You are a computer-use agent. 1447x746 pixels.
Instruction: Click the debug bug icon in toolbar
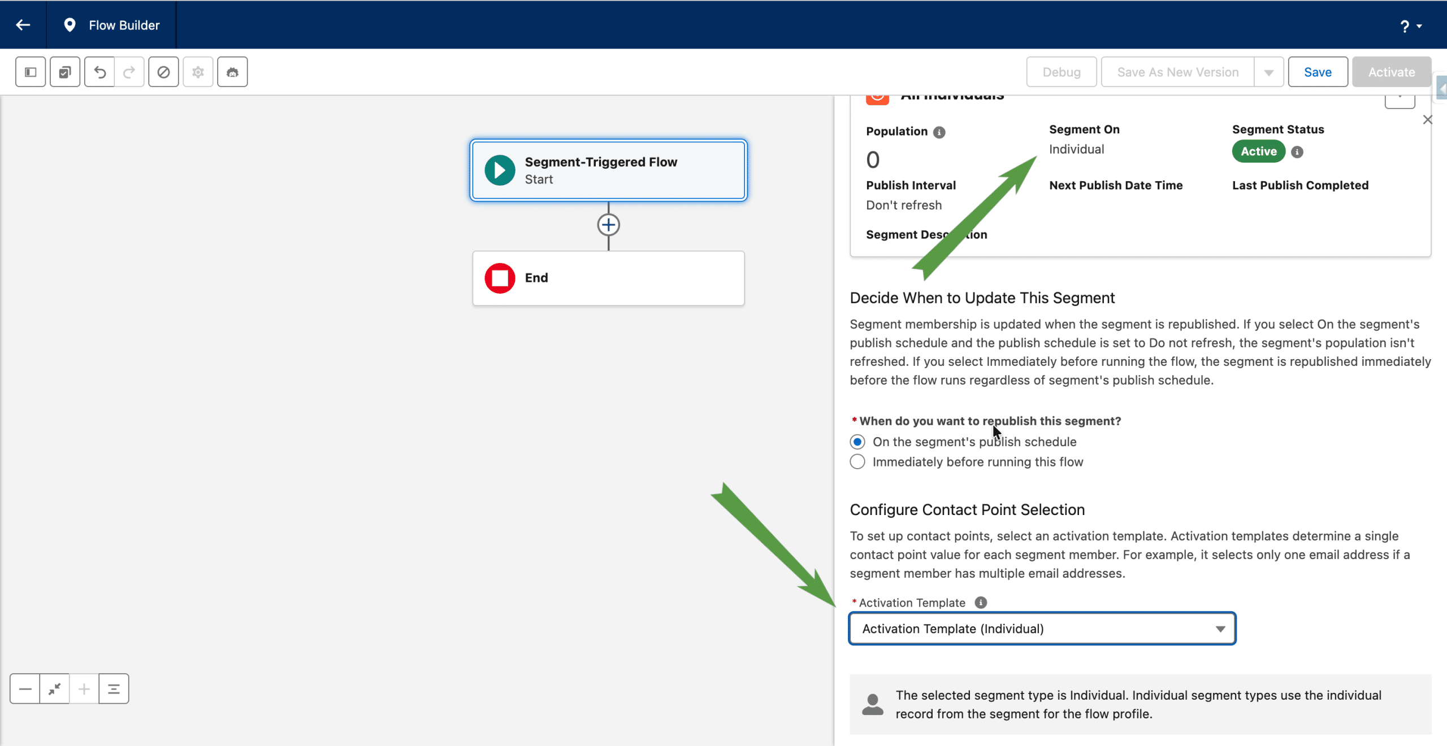[232, 72]
